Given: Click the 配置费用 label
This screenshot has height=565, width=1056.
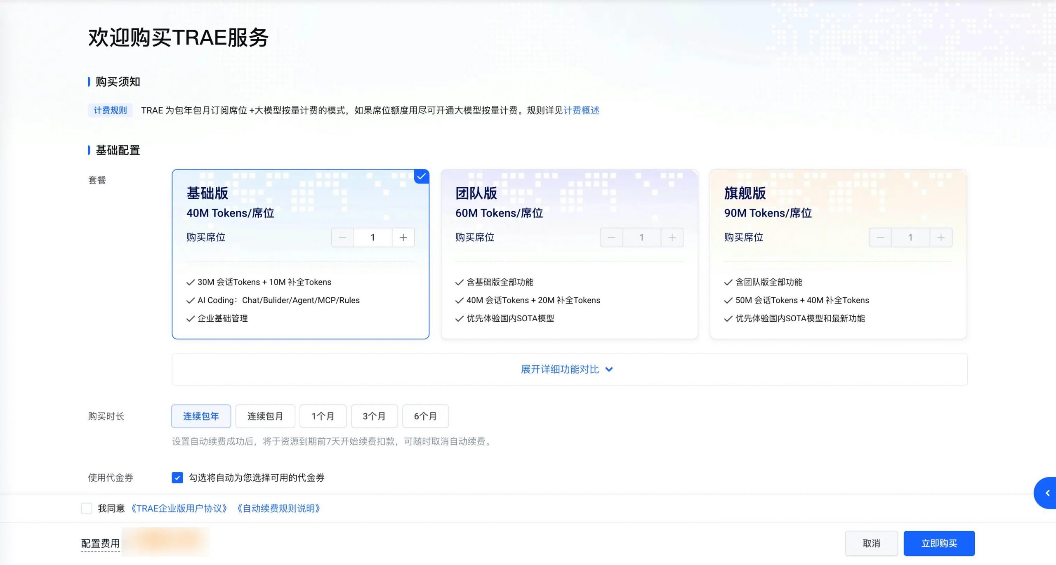Looking at the screenshot, I should 100,544.
